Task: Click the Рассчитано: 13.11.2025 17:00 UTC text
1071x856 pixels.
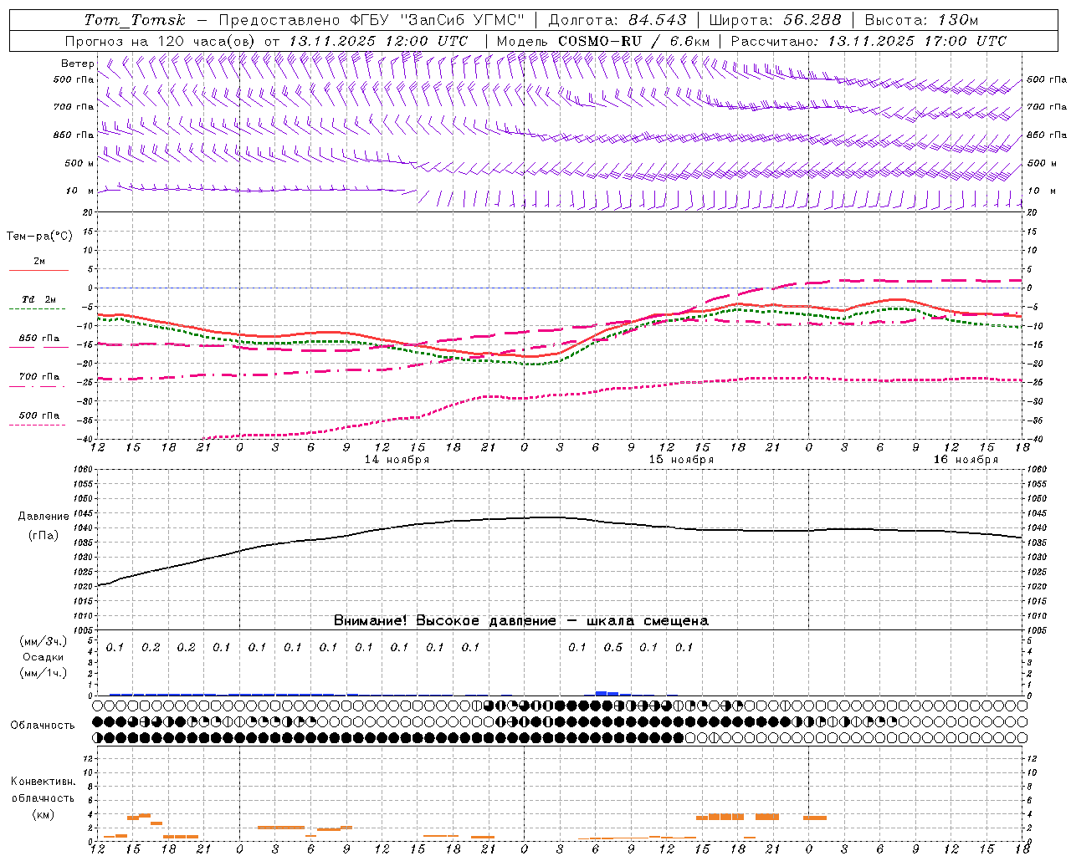Action: pyautogui.click(x=869, y=41)
